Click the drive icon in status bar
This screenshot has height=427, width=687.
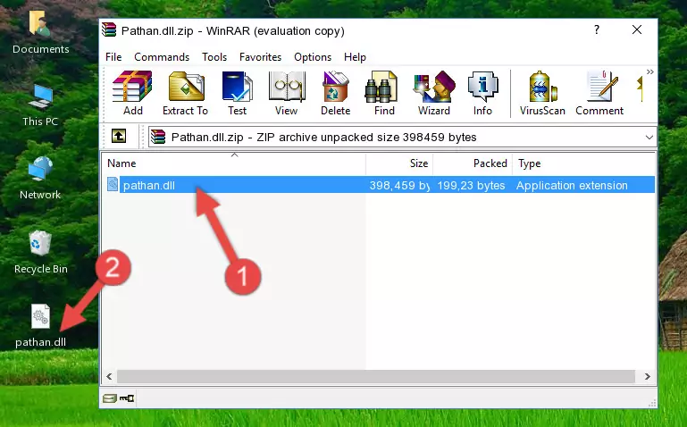(x=110, y=398)
